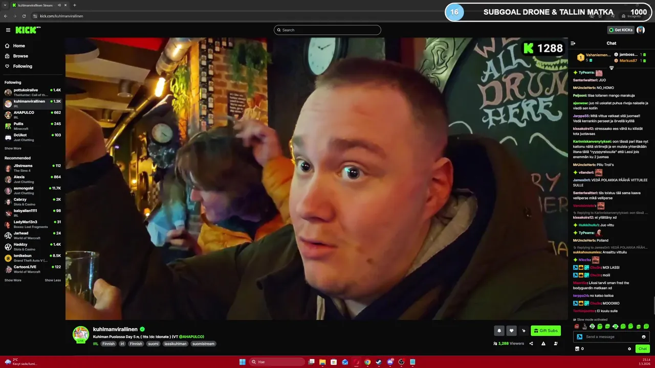Open lordkebun recommended channel
655x368 pixels.
click(x=33, y=258)
